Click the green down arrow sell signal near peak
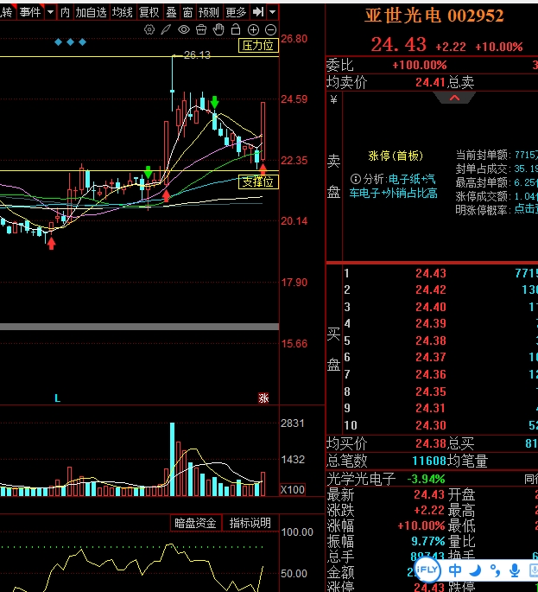This screenshot has height=592, width=538. (x=215, y=102)
